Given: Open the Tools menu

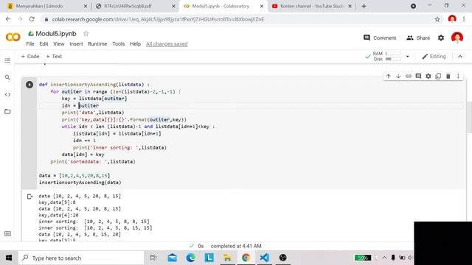Looking at the screenshot, I should click(x=118, y=44).
